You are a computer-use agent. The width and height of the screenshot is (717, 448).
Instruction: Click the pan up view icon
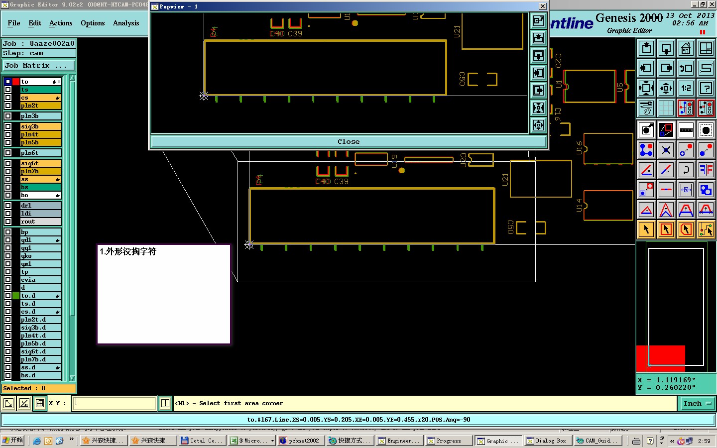(646, 48)
